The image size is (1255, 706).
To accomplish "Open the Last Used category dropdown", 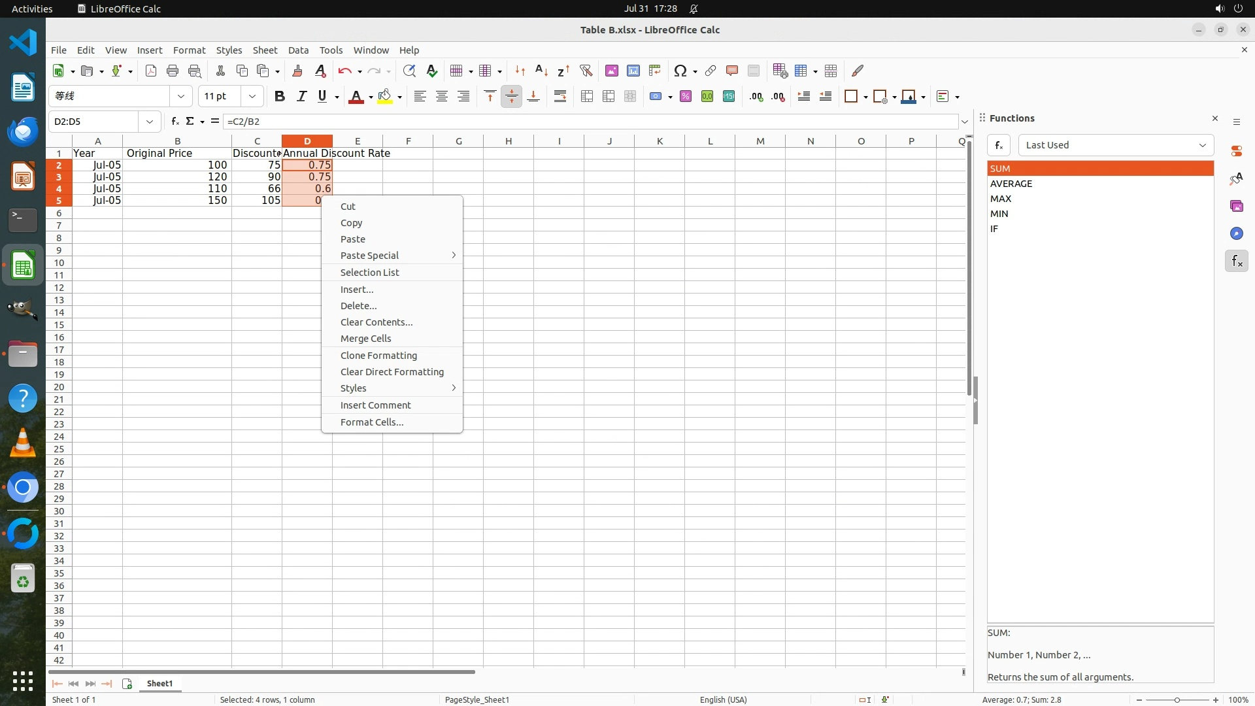I will (1116, 145).
